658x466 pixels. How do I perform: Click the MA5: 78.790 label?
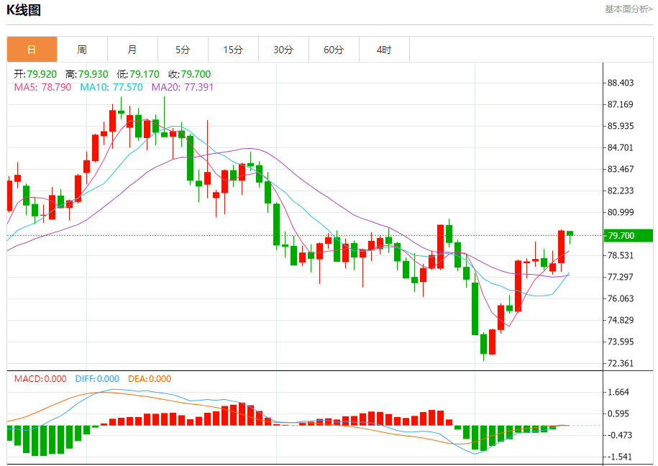pyautogui.click(x=43, y=87)
